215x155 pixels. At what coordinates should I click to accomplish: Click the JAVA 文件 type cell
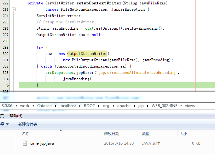click(x=151, y=143)
